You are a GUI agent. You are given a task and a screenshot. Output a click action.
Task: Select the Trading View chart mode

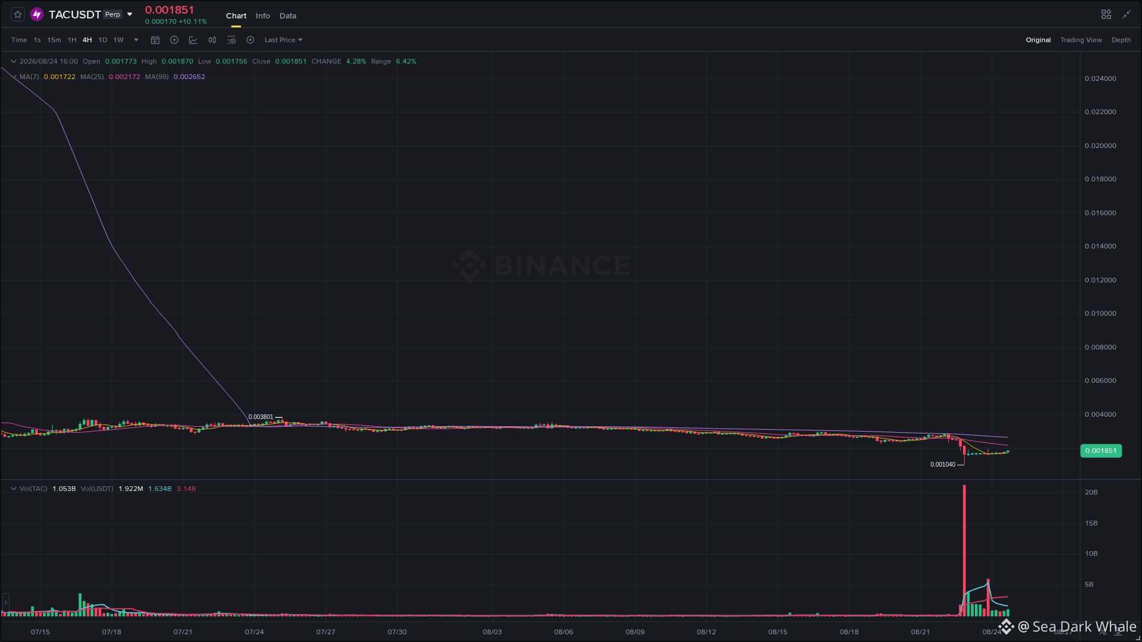(x=1081, y=40)
